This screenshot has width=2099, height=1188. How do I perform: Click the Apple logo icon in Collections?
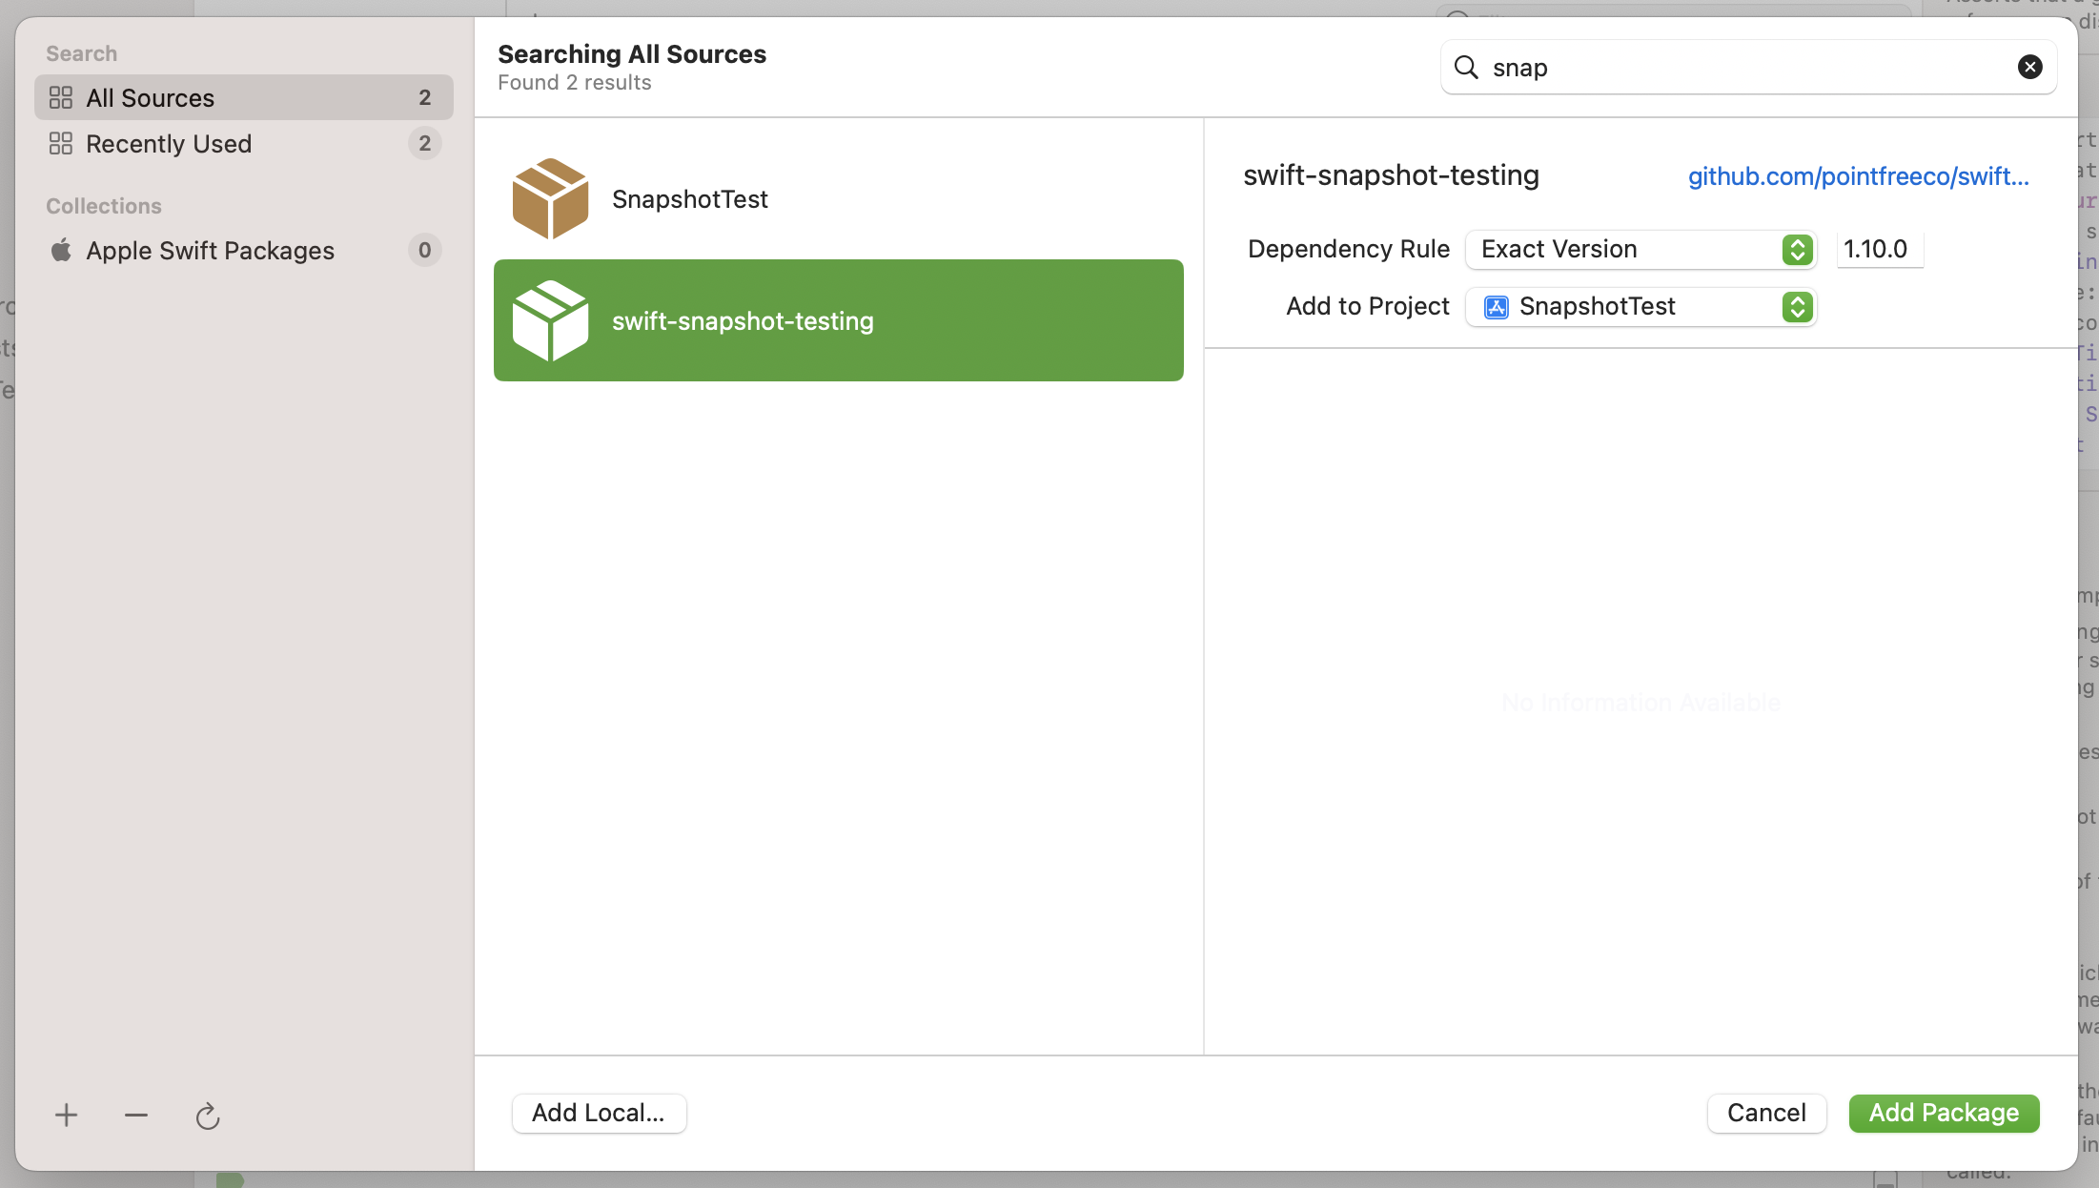click(61, 250)
